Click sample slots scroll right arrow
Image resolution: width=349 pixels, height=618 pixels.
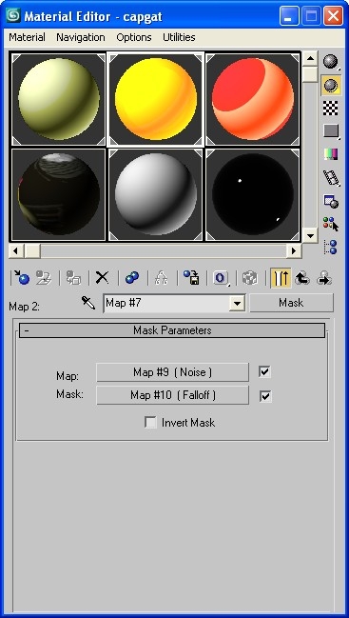point(294,250)
